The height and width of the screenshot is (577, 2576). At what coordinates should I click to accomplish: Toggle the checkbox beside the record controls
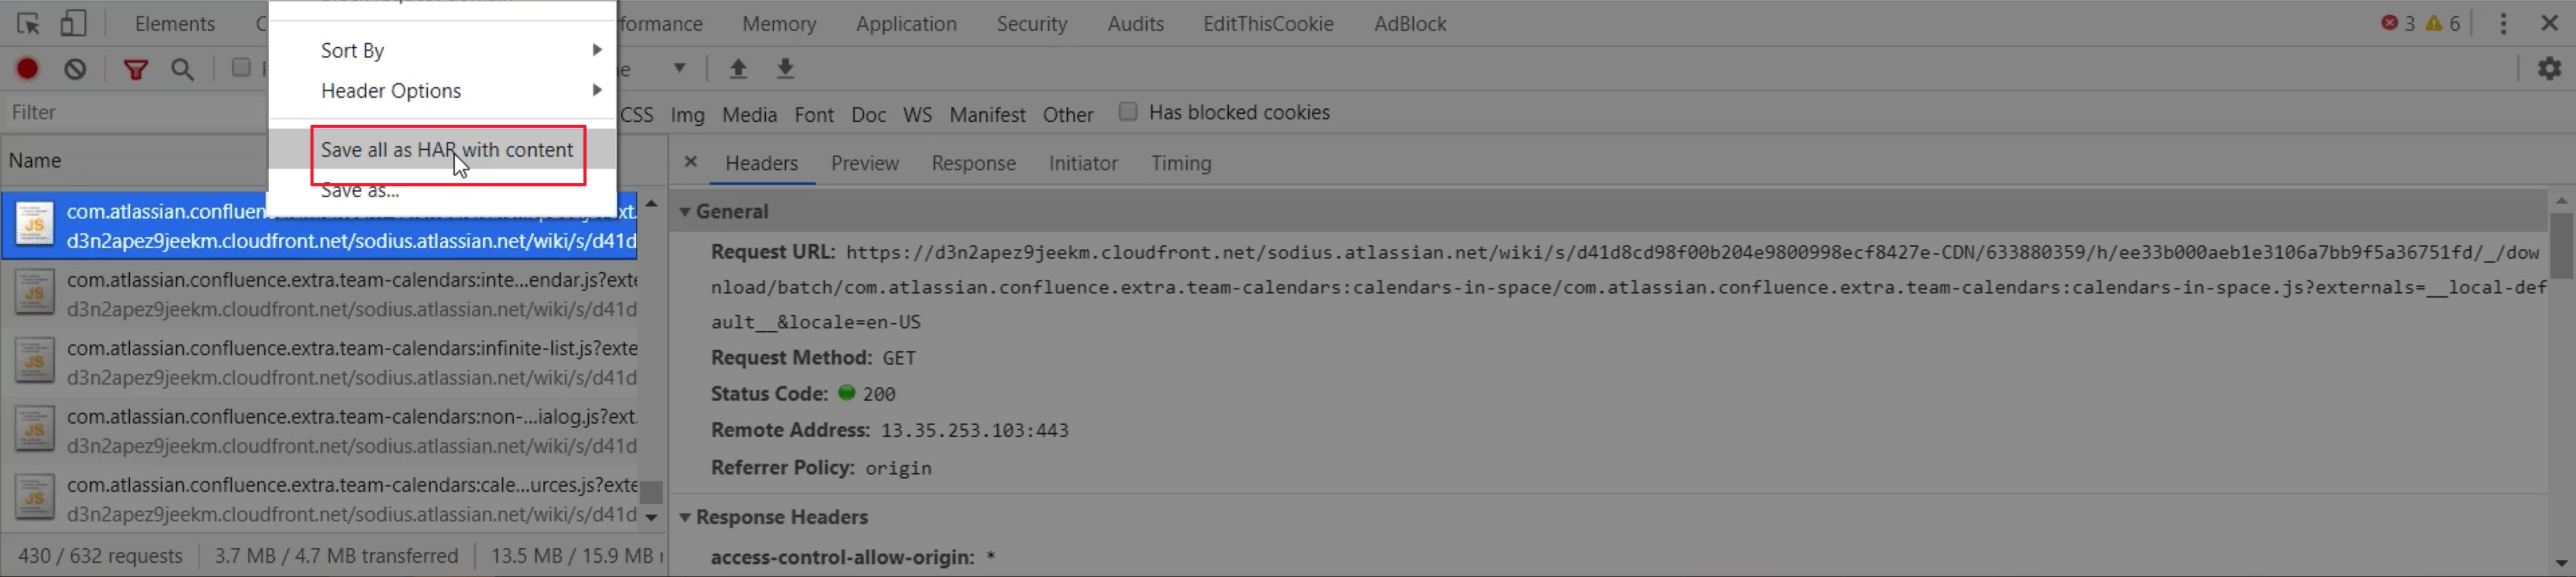click(241, 67)
